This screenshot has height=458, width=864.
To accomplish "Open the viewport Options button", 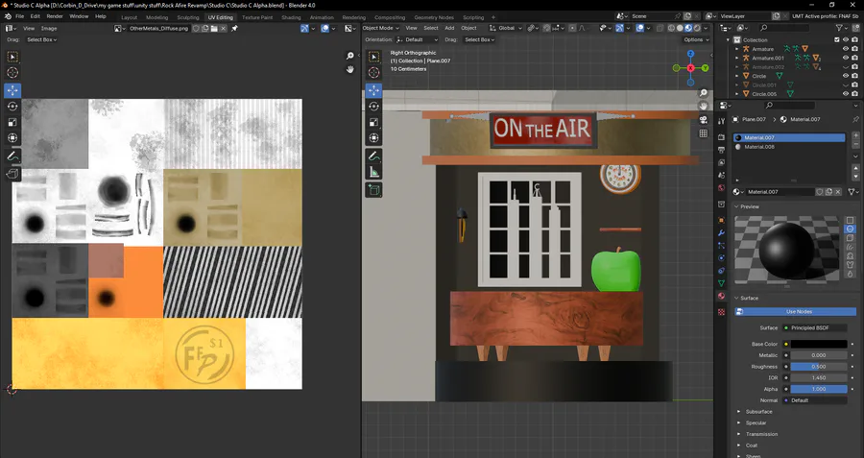I will click(695, 39).
